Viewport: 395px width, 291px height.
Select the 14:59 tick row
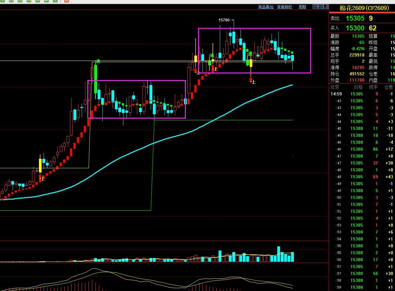tap(362, 94)
